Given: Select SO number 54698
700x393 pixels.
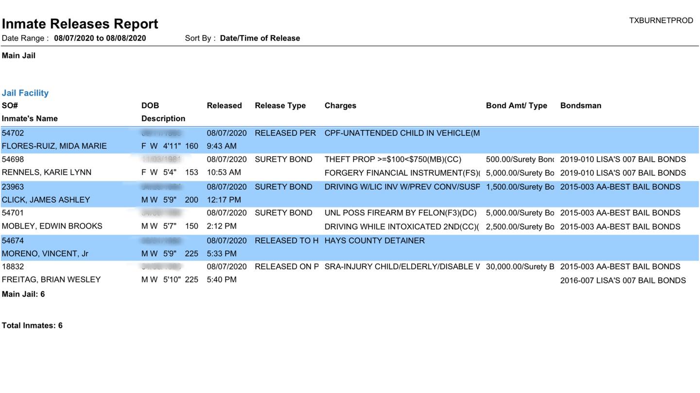Looking at the screenshot, I should pyautogui.click(x=13, y=160).
